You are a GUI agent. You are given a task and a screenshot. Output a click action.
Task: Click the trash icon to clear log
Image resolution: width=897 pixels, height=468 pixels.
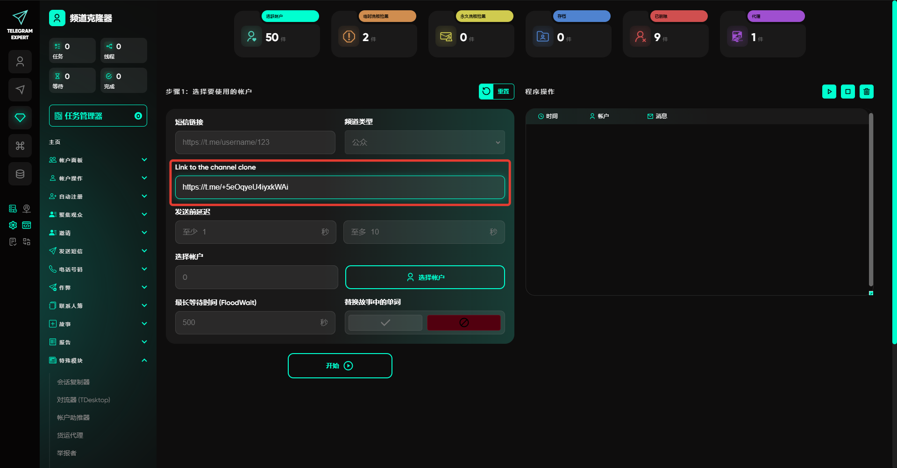tap(866, 92)
